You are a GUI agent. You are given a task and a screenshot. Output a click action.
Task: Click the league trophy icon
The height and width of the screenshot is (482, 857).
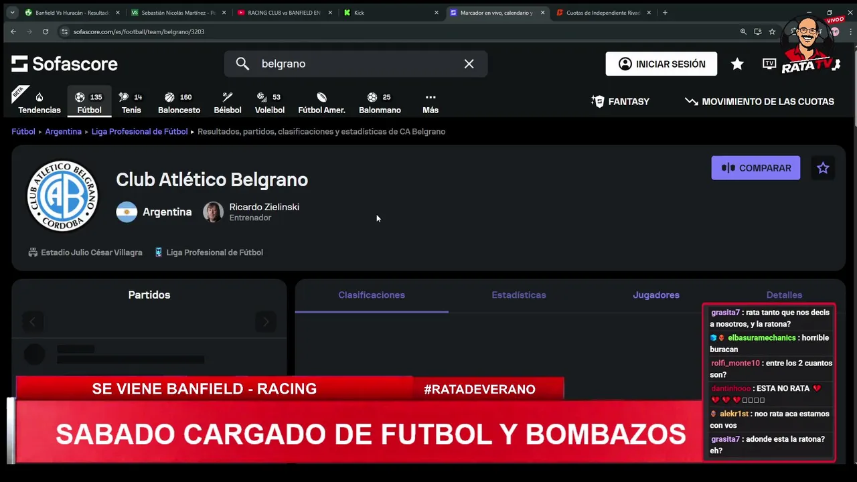(159, 253)
